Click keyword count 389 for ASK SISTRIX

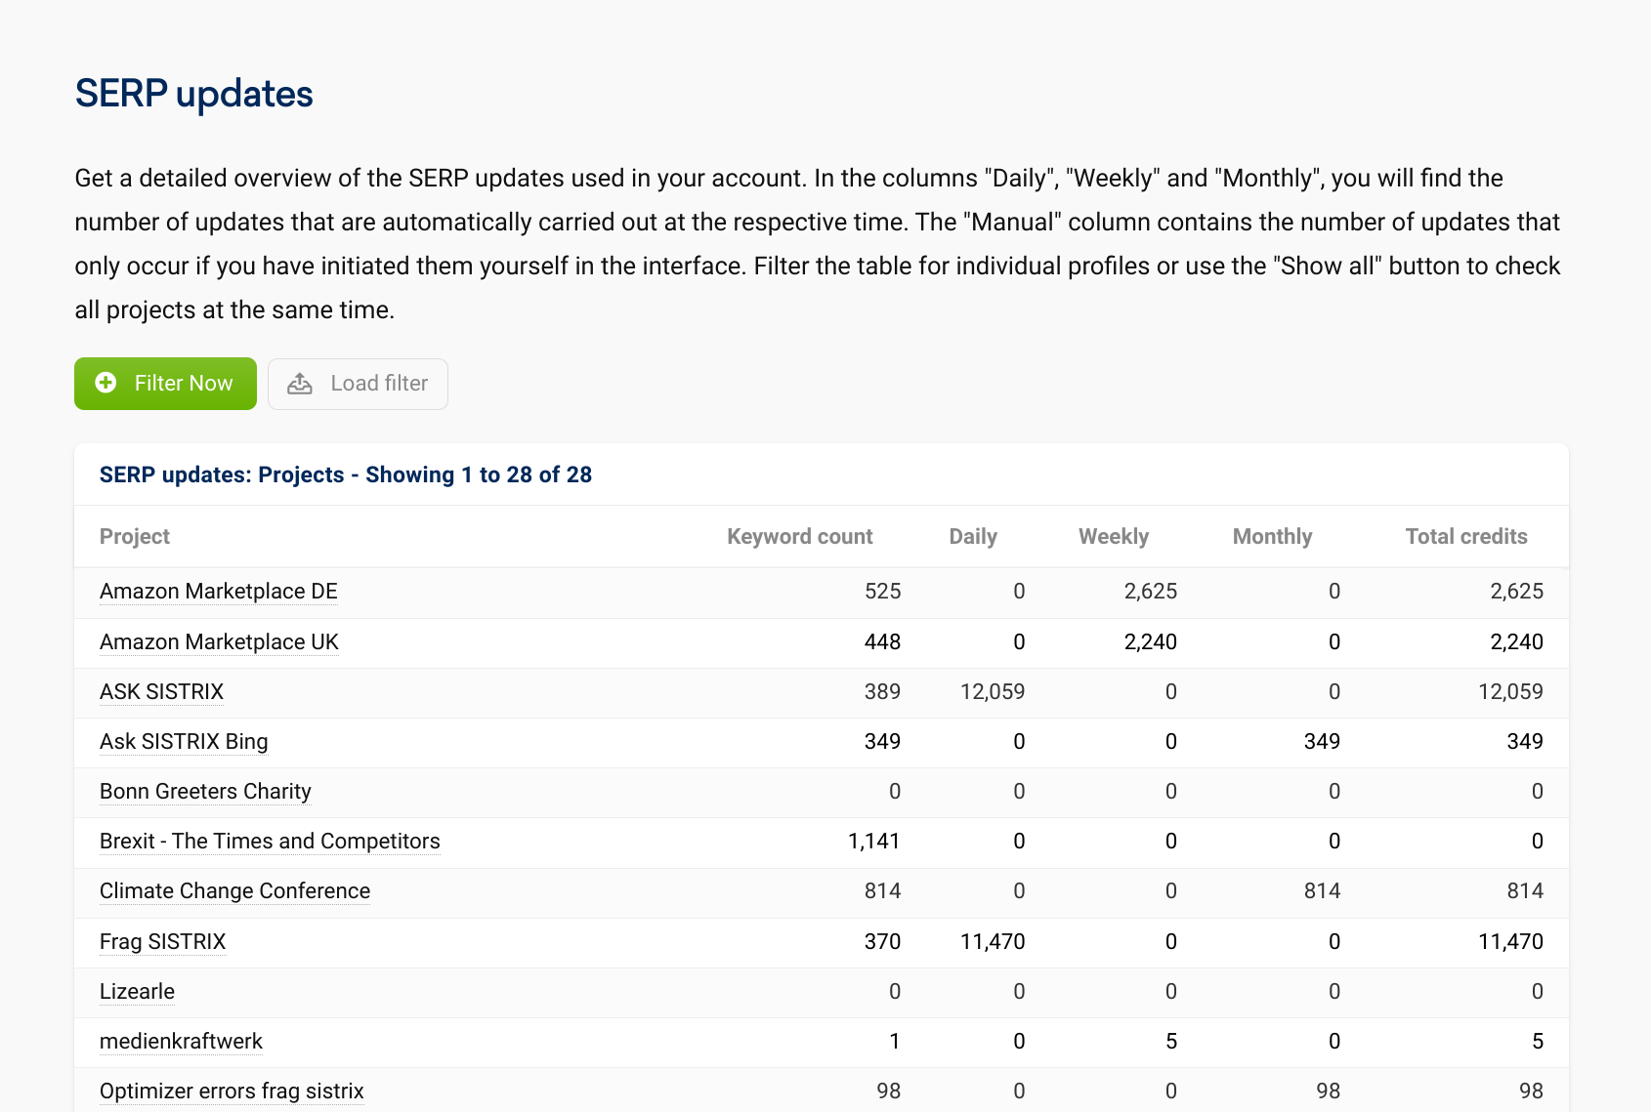pyautogui.click(x=882, y=692)
